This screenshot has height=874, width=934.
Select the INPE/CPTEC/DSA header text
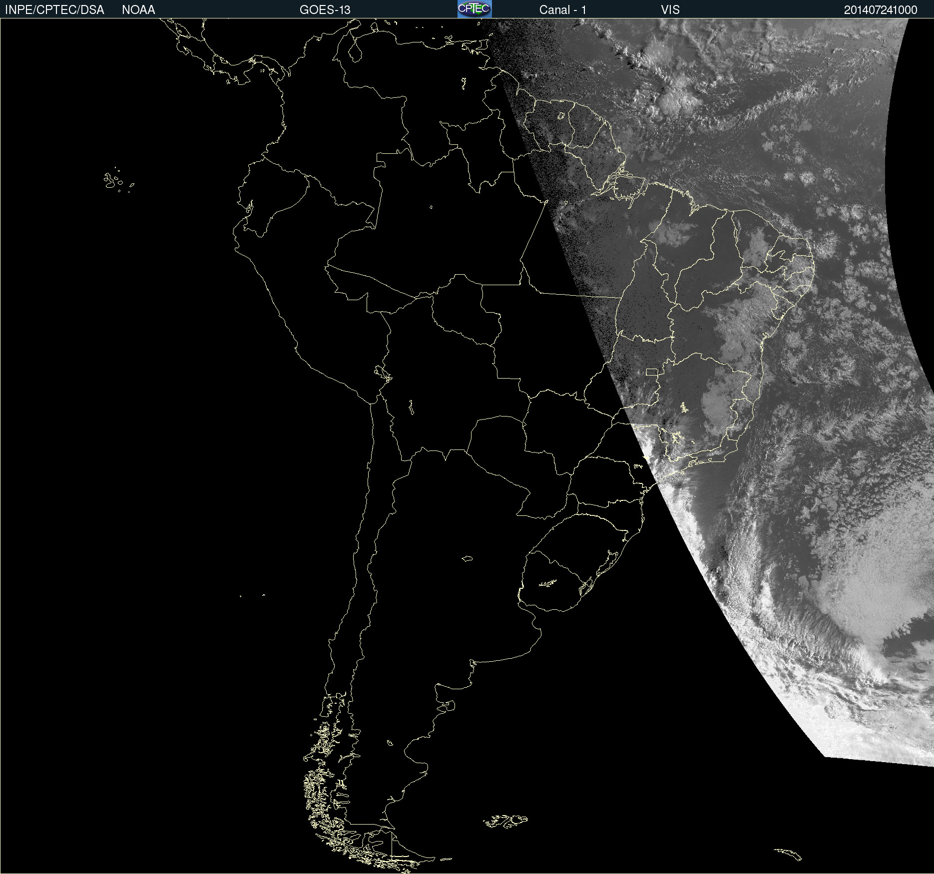click(54, 10)
